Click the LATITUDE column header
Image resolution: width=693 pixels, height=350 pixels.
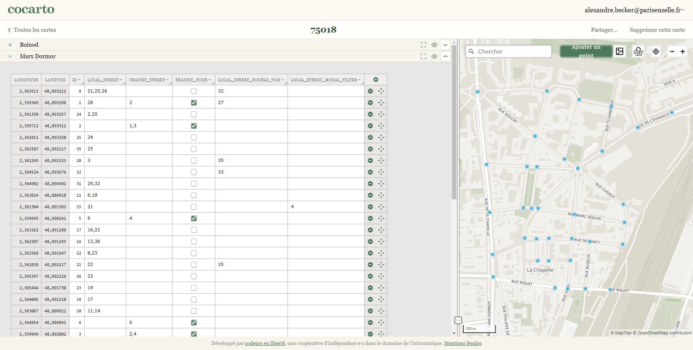click(x=55, y=80)
